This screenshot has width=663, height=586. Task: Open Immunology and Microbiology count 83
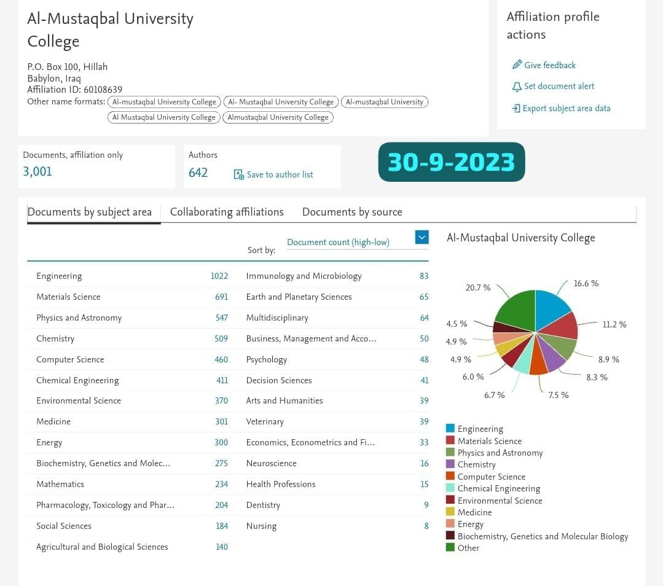[x=424, y=276]
